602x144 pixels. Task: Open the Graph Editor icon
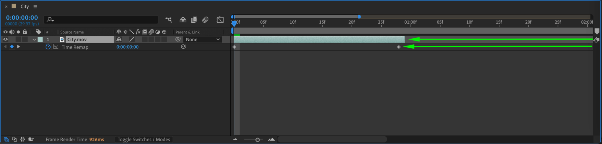coord(220,20)
